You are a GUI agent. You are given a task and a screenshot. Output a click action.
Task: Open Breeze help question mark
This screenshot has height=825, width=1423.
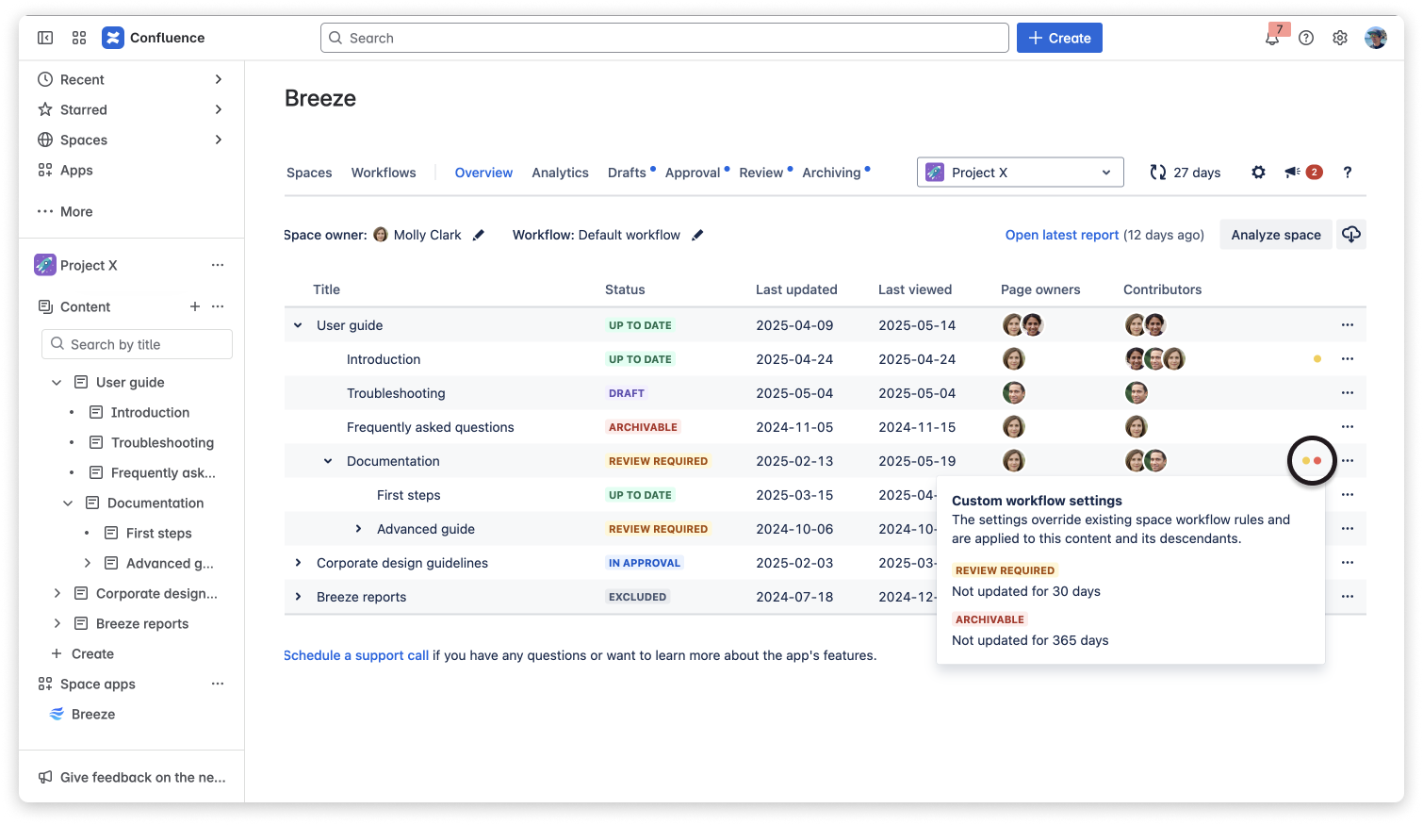pyautogui.click(x=1348, y=173)
